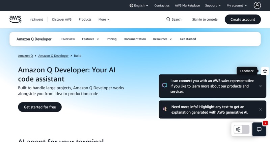Click the text-highlight icon in Need more info notice
The width and height of the screenshot is (270, 142).
pyautogui.click(x=165, y=109)
